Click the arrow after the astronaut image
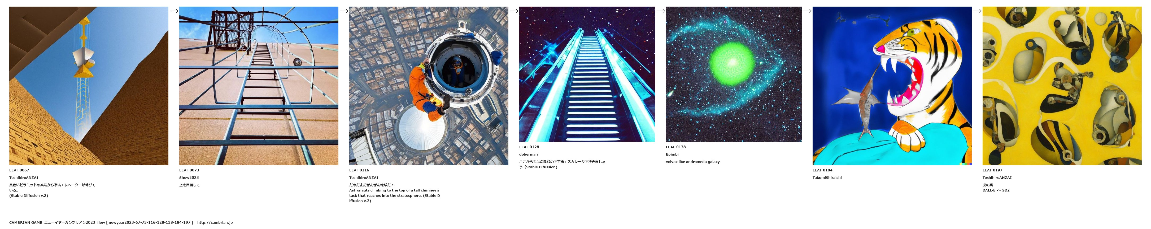This screenshot has width=1151, height=229. pos(514,11)
